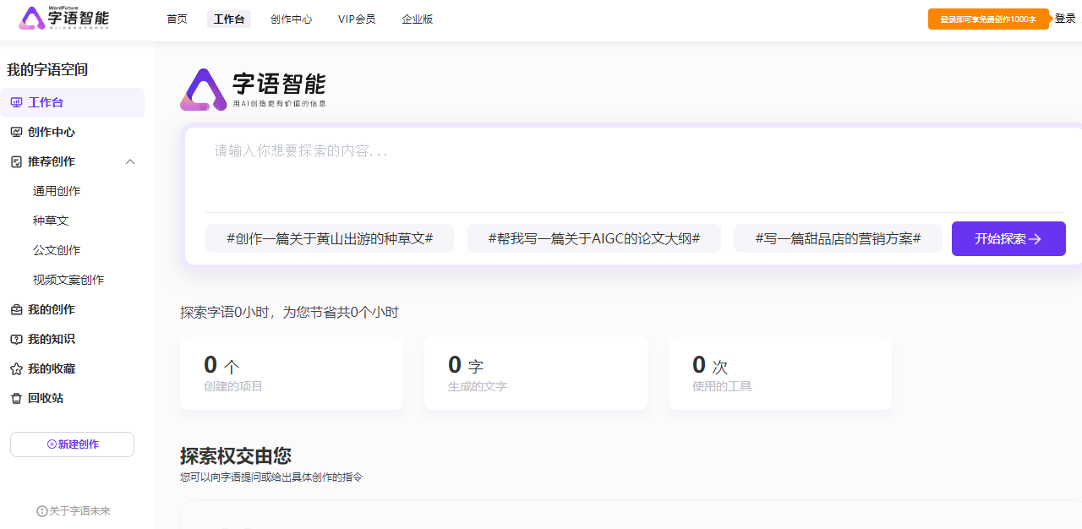Click the 新建创作 button in sidebar
Image resolution: width=1082 pixels, height=529 pixels.
point(72,444)
